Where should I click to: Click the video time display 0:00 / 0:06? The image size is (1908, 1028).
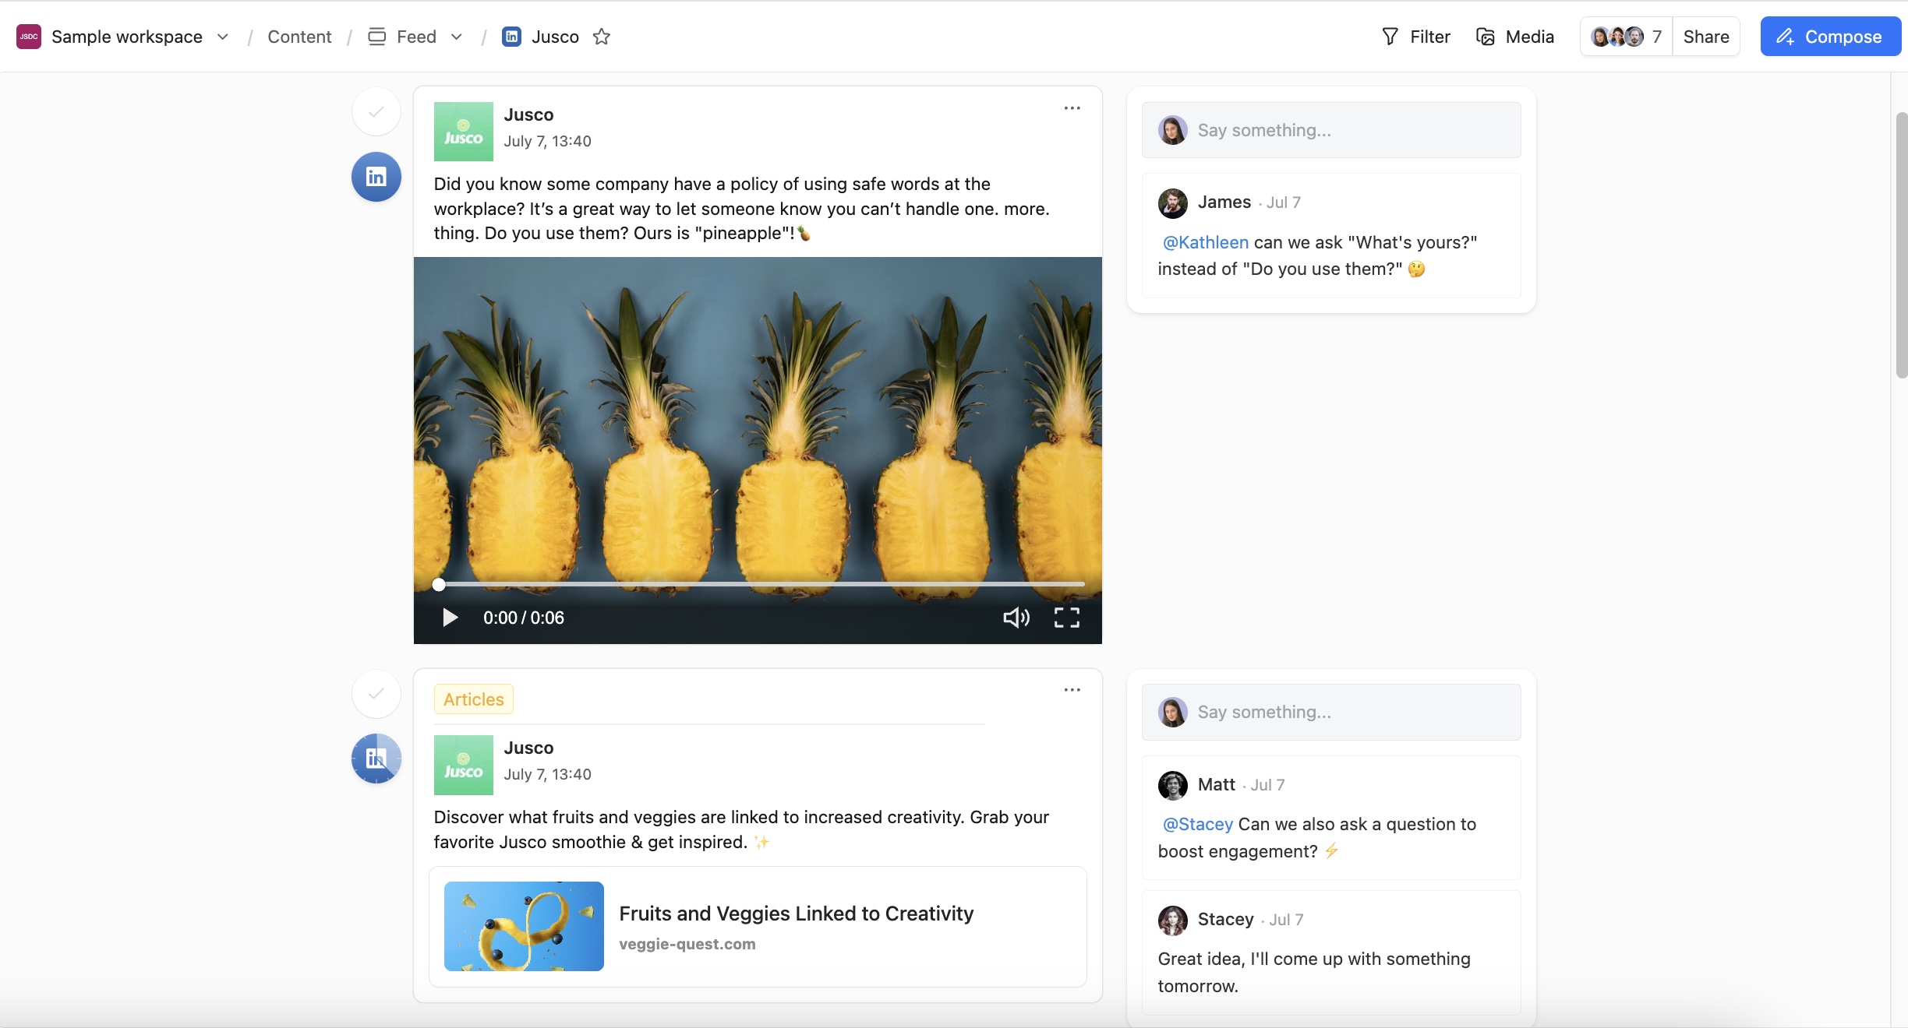click(x=524, y=618)
